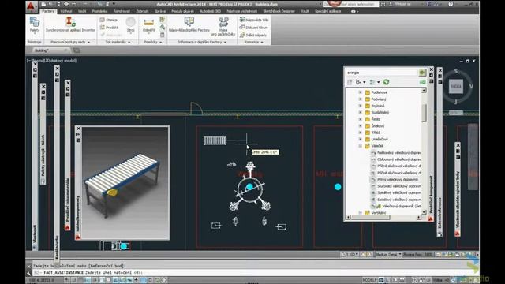The height and width of the screenshot is (284, 505).
Task: Expand the Třídič folder
Action: (x=360, y=133)
